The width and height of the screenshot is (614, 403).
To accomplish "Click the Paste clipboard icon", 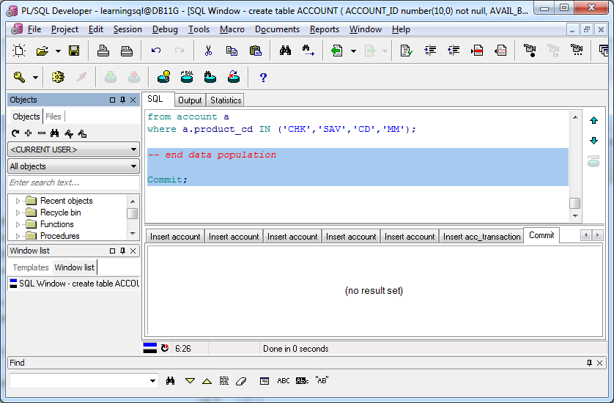I will tap(255, 51).
